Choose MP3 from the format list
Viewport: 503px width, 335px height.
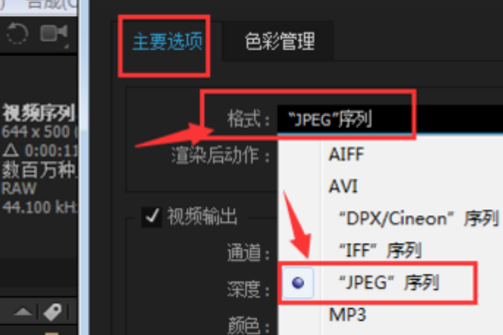pyautogui.click(x=347, y=315)
